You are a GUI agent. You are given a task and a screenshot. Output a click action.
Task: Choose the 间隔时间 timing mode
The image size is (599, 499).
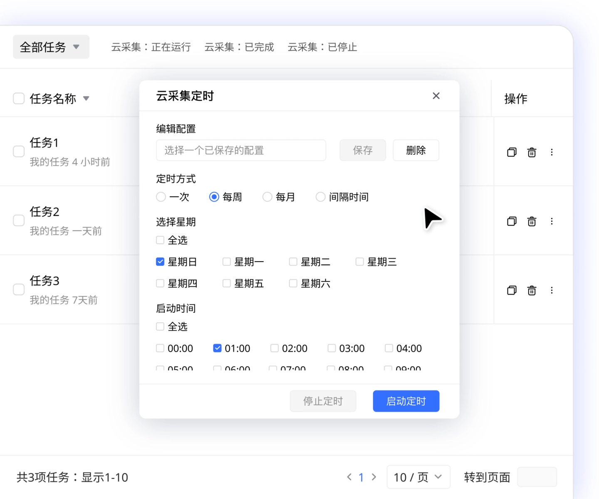321,197
